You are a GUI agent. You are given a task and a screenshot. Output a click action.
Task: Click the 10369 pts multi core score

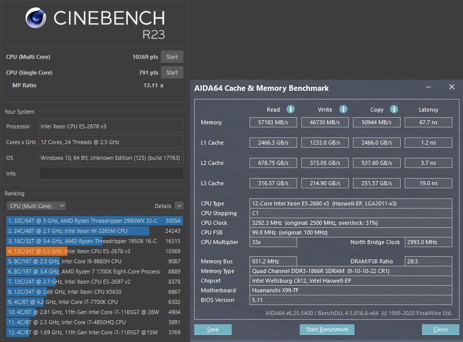coord(145,57)
